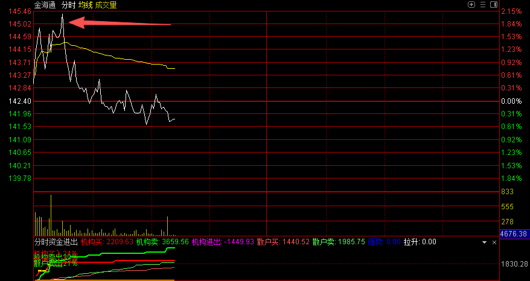Viewport: 530px width, 281px height.
Task: Select the 分时资金进出 indicator title
Action: tap(55, 242)
